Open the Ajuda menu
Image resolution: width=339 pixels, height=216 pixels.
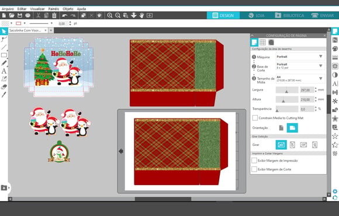point(81,9)
